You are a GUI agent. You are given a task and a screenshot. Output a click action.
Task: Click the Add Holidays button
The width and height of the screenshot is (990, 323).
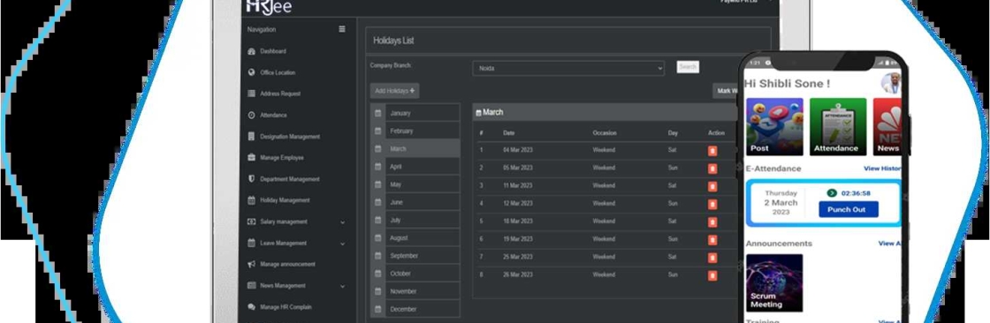click(394, 91)
